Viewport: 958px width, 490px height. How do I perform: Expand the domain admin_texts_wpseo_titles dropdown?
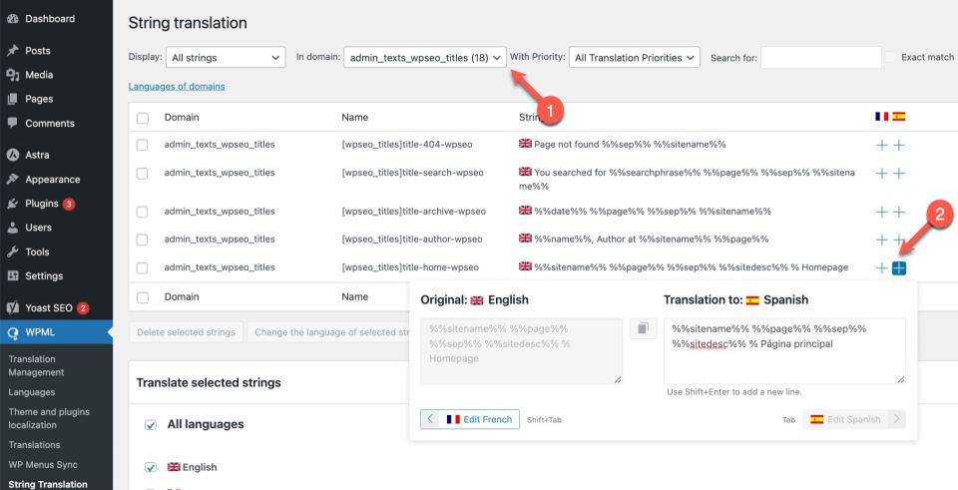(x=425, y=58)
